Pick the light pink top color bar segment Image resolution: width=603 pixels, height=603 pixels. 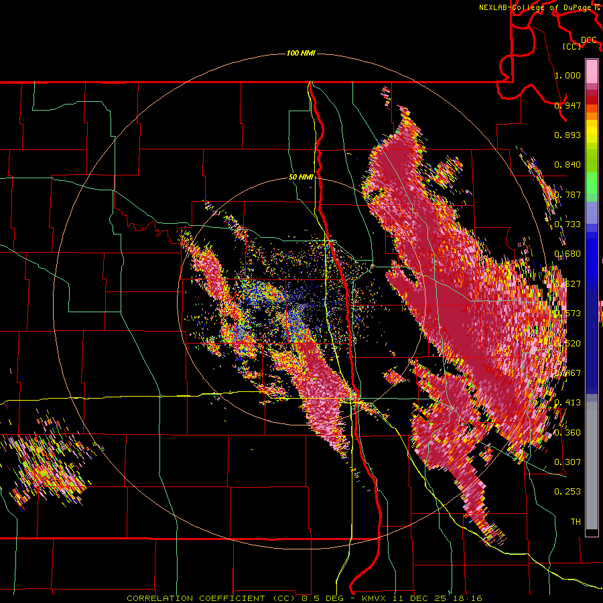pyautogui.click(x=592, y=71)
